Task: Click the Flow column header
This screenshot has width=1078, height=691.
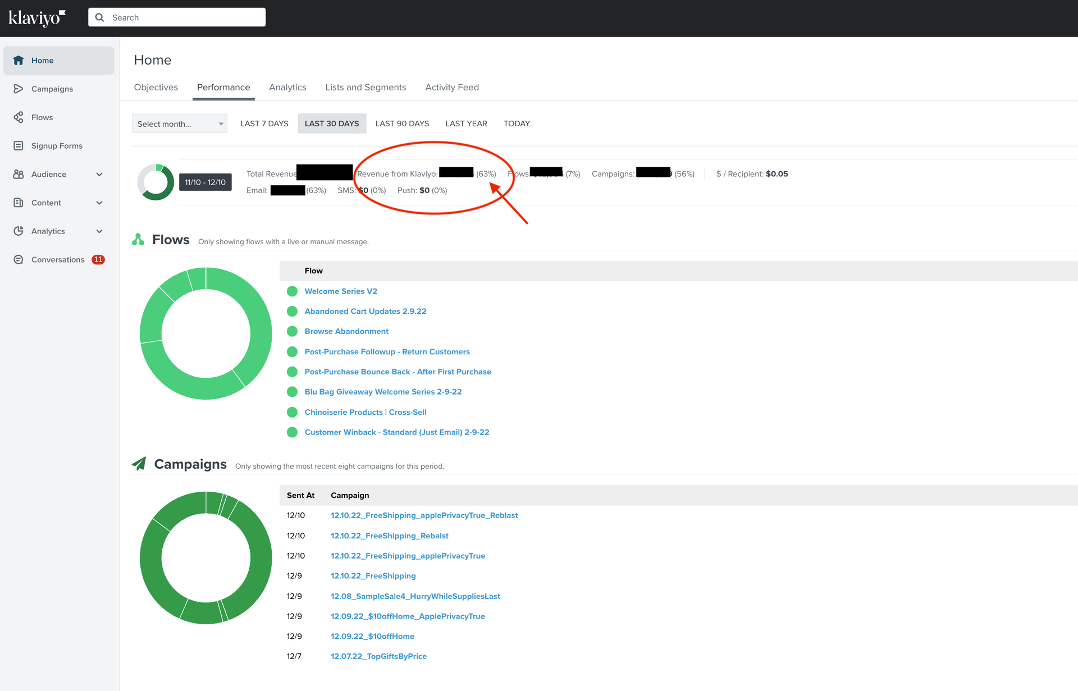Action: 313,271
